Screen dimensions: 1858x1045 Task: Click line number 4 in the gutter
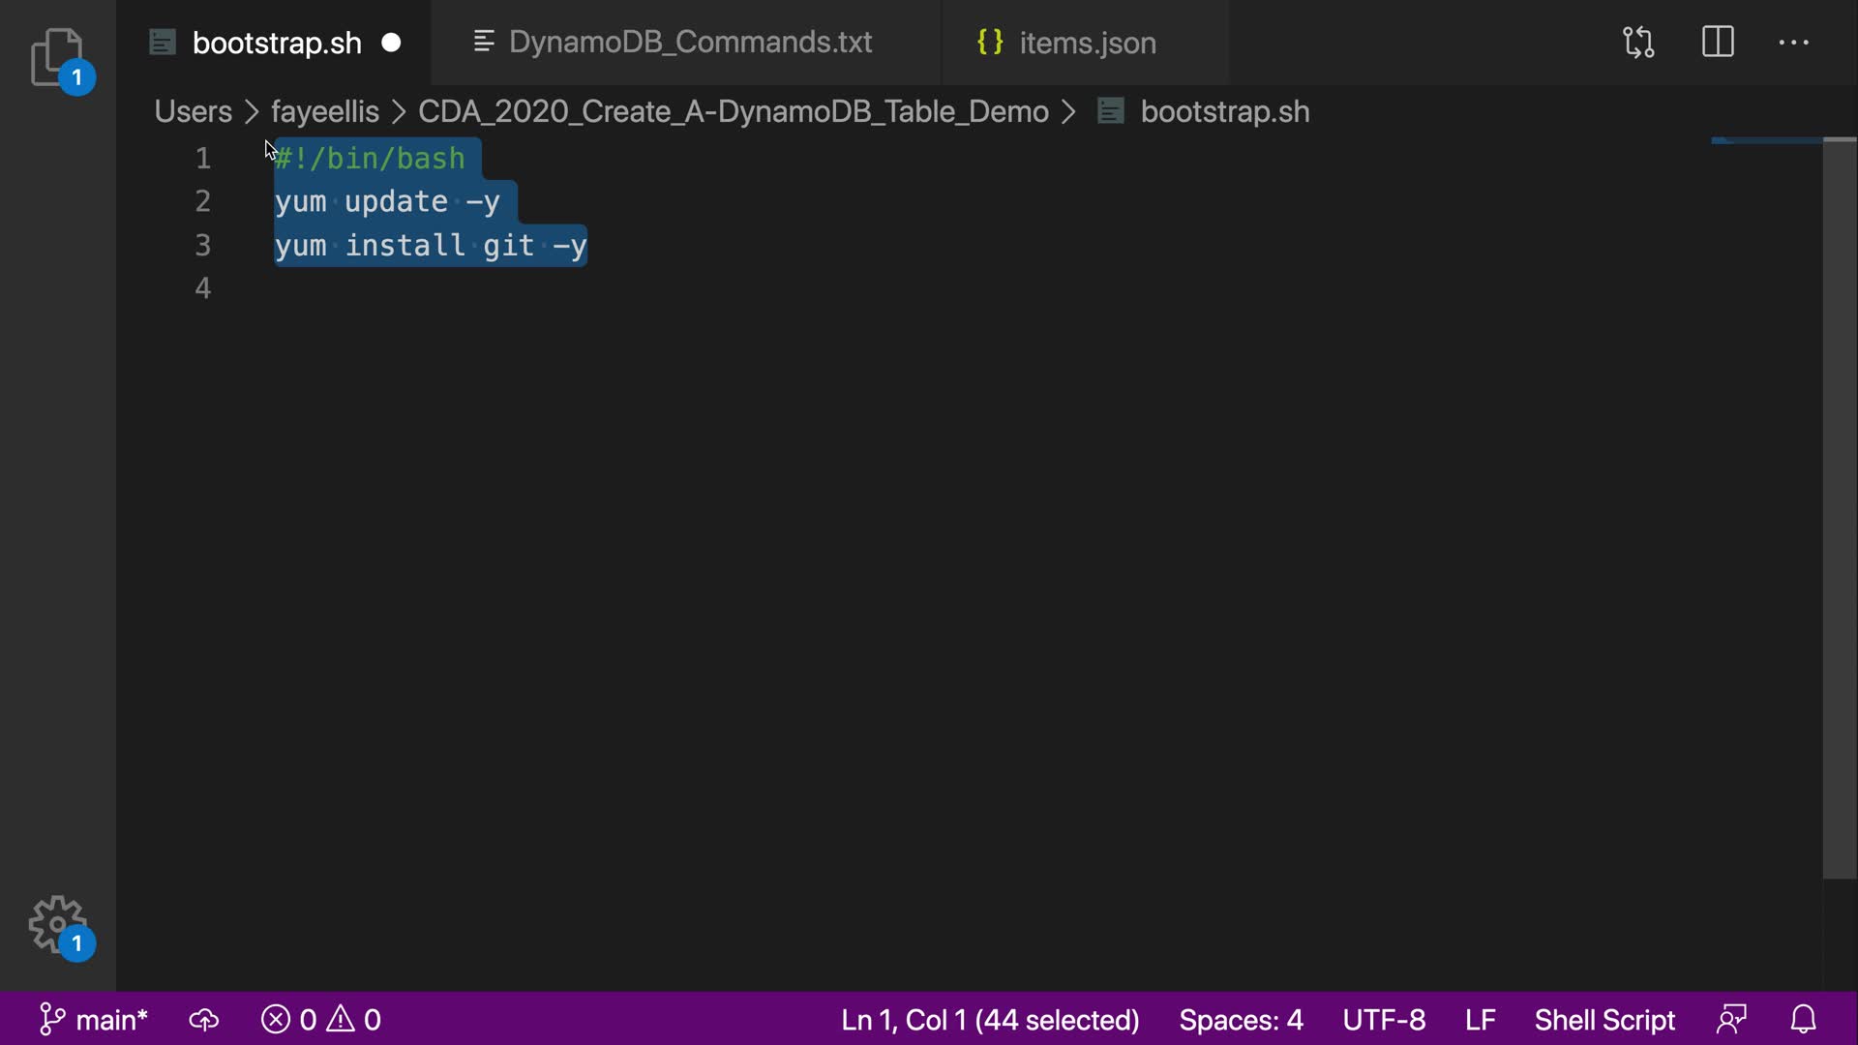click(202, 288)
